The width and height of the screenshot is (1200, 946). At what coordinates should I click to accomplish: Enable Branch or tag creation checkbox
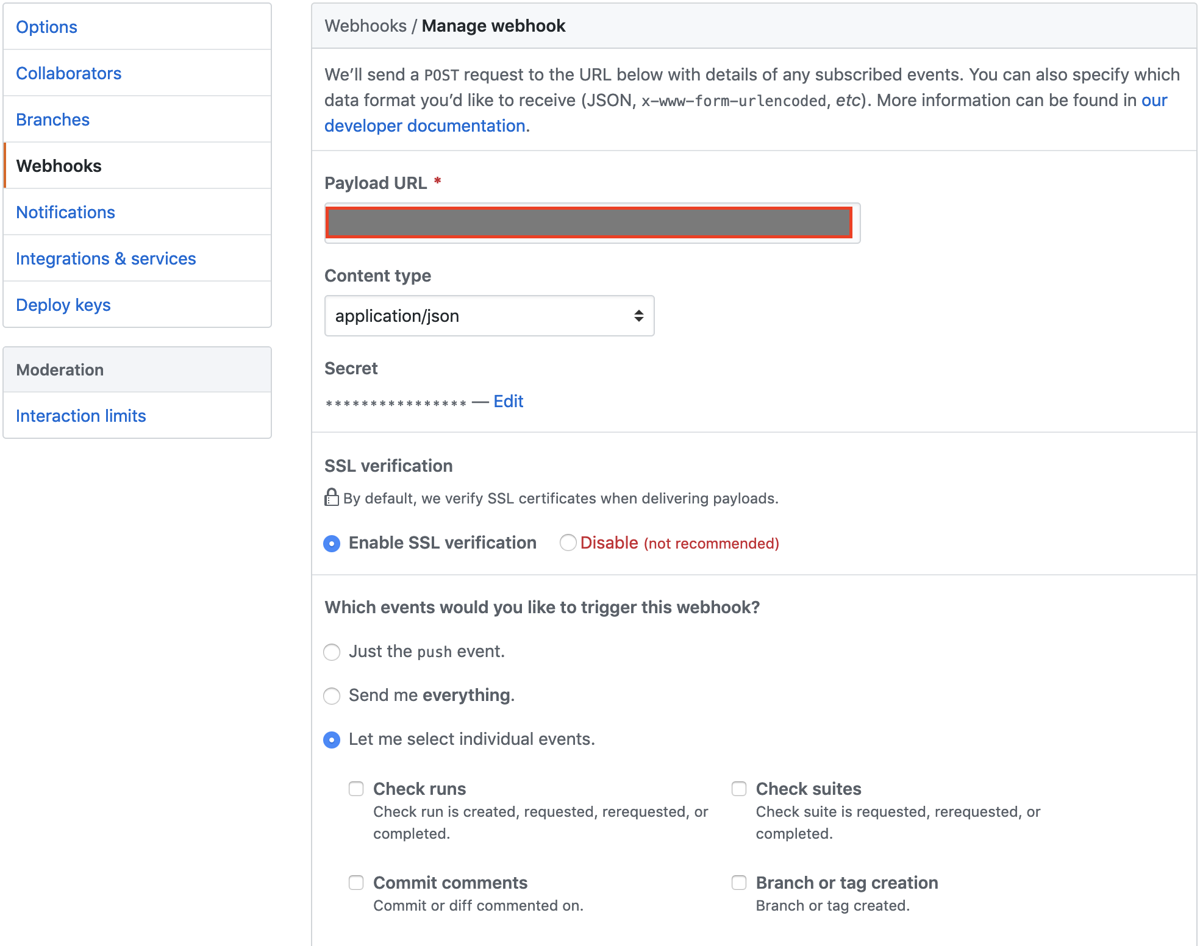(739, 883)
